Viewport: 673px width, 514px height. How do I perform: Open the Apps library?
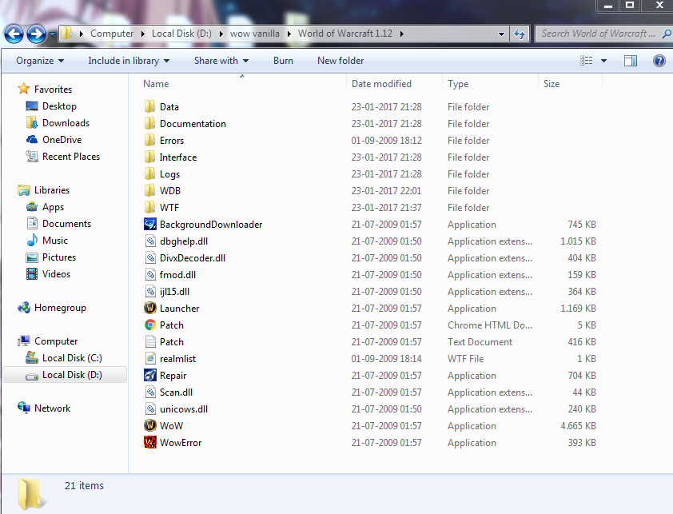[53, 207]
